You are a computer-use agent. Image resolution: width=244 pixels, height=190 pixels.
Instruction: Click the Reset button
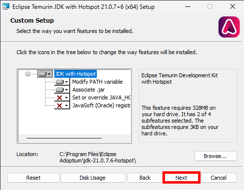click(34, 178)
